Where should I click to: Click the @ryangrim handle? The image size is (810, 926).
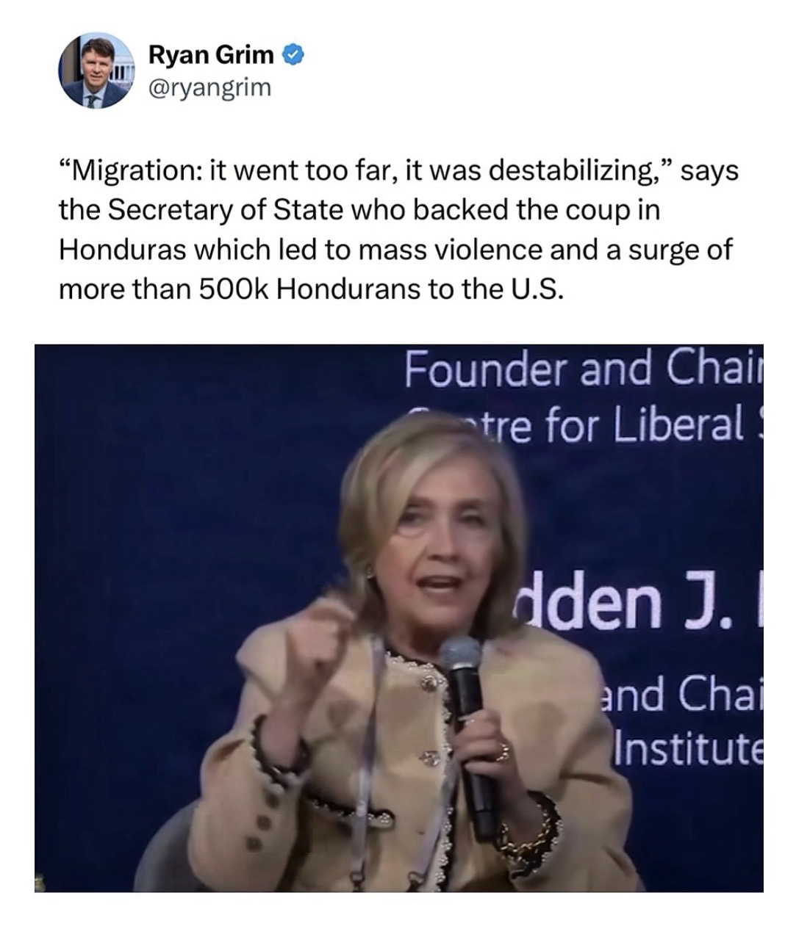[209, 87]
